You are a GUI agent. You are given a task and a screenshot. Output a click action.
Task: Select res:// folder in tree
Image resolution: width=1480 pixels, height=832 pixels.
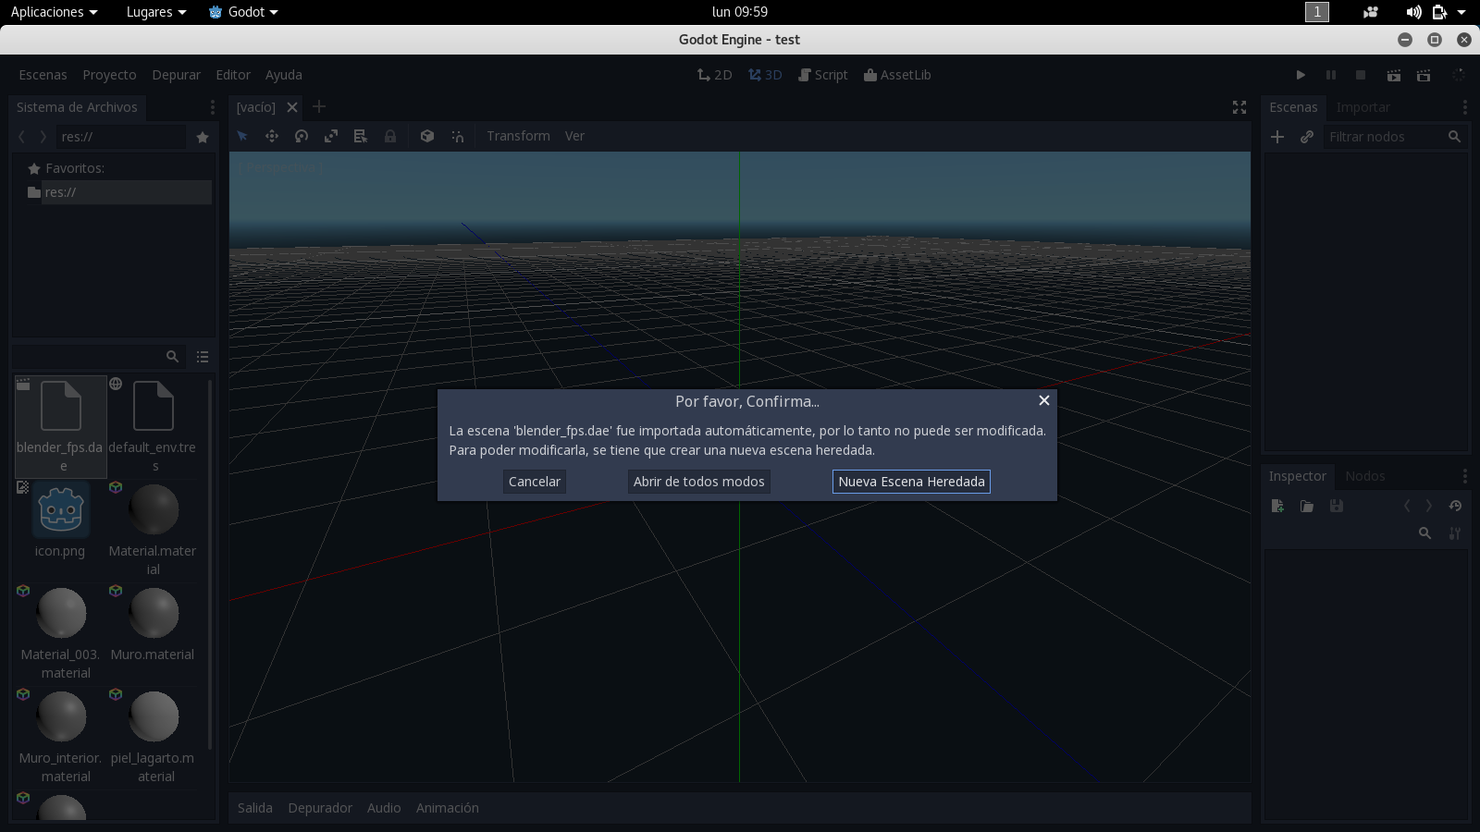click(119, 192)
